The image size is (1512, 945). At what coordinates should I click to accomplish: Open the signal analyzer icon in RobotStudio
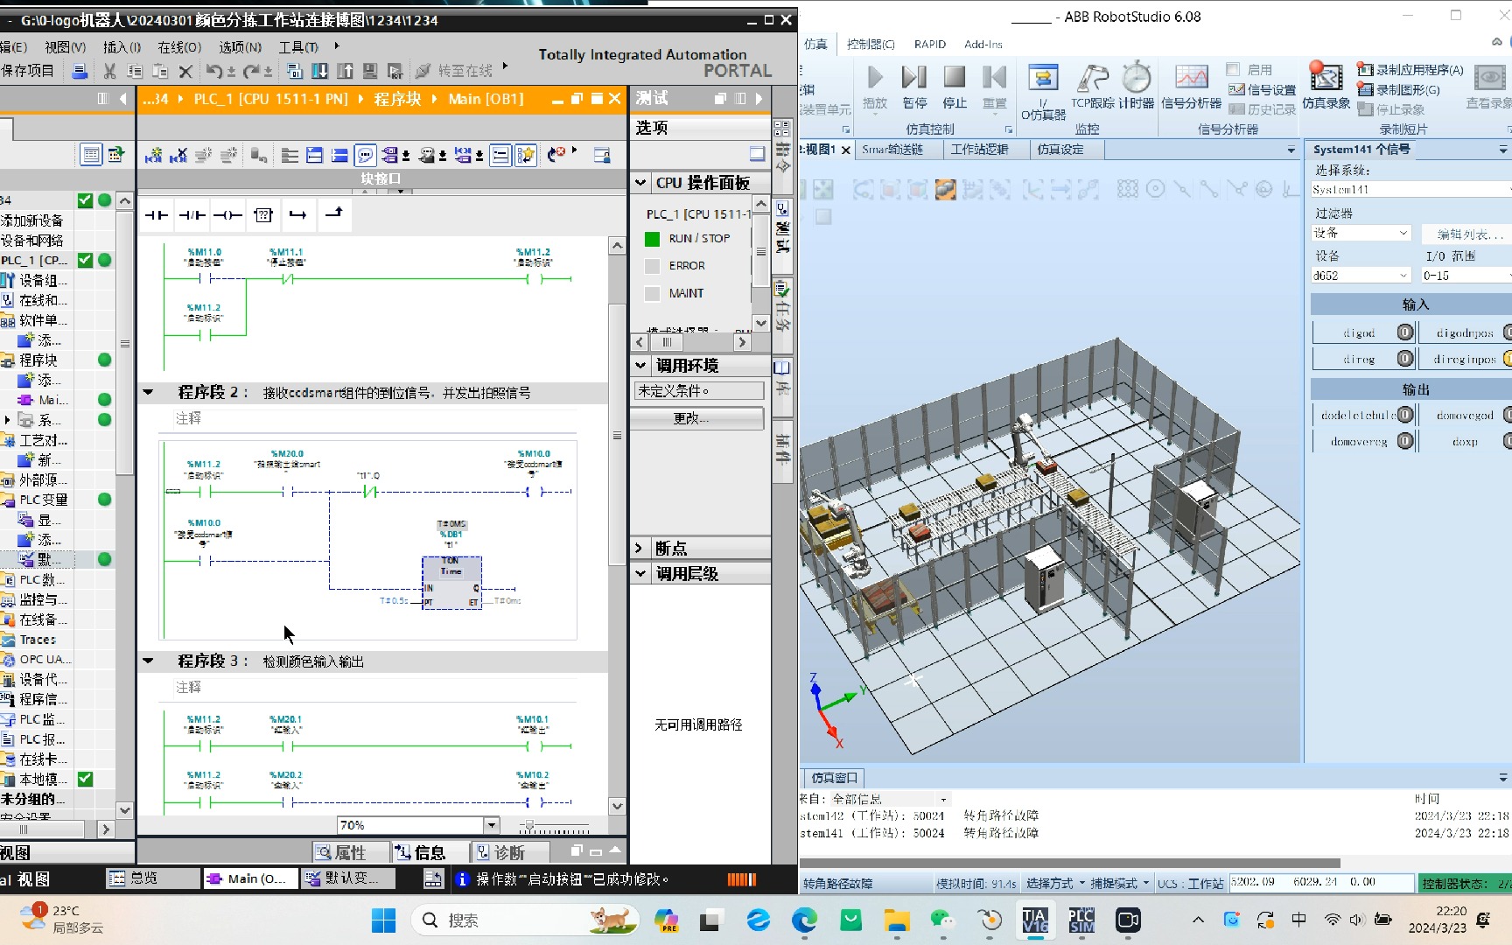1191,86
